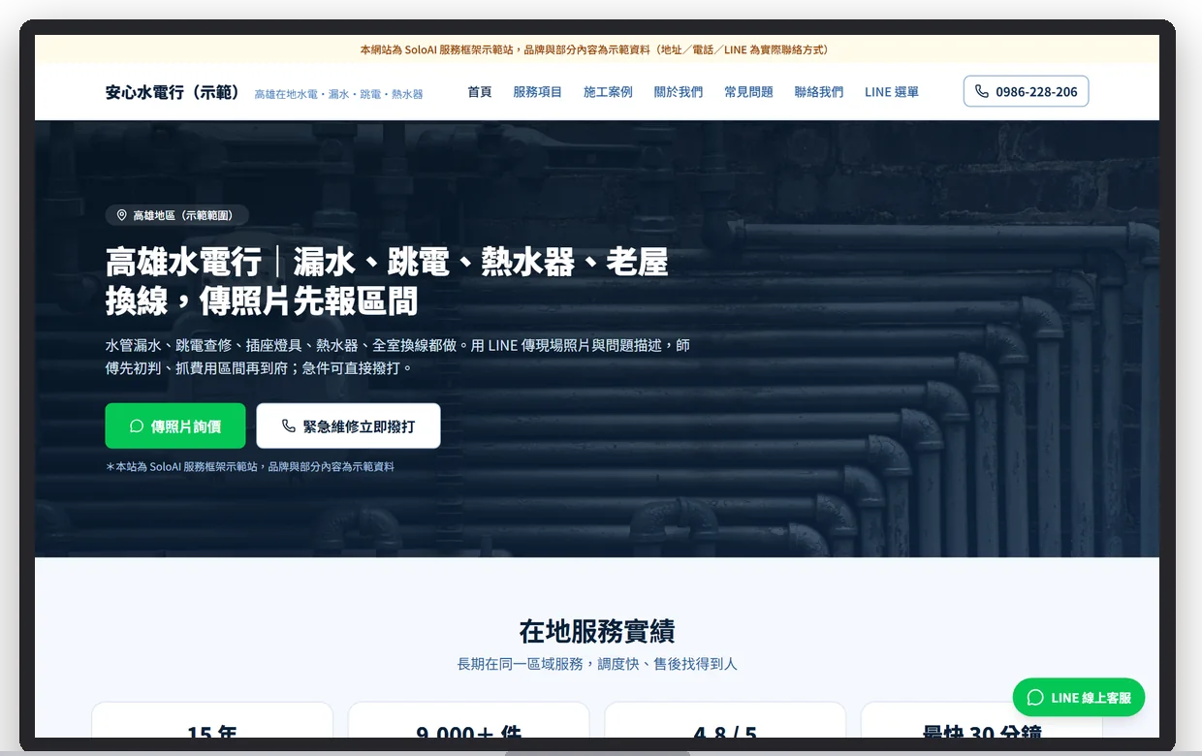The height and width of the screenshot is (756, 1202).
Task: Click the 9,000+ 件 stat card
Action: click(x=469, y=721)
